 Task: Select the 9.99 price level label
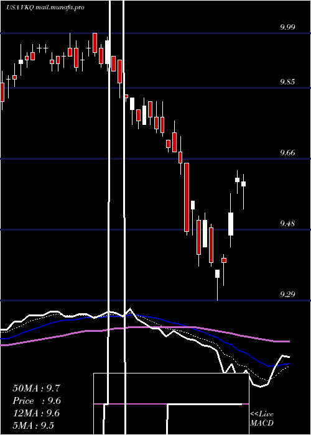(x=287, y=27)
